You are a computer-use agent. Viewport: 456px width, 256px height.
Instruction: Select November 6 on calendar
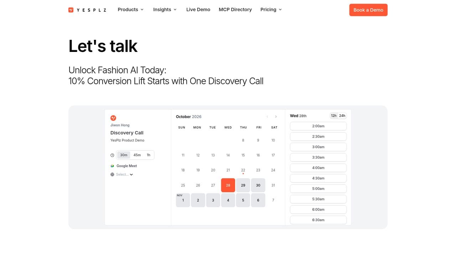click(258, 200)
